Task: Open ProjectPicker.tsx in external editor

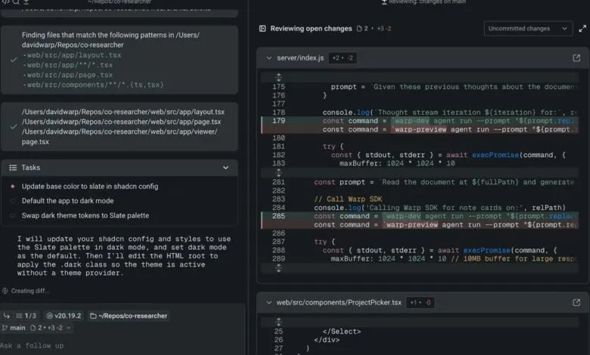Action: tap(576, 302)
